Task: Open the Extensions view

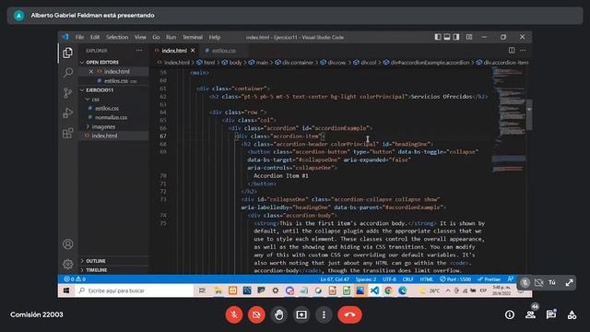Action: (67, 133)
